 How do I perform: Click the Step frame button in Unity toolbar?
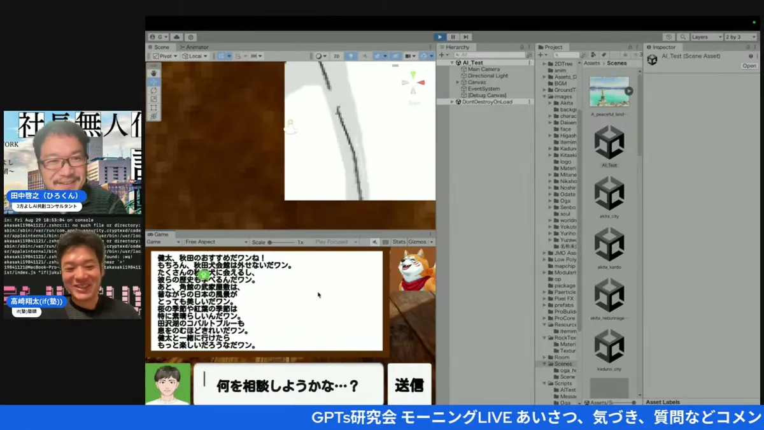tap(466, 37)
